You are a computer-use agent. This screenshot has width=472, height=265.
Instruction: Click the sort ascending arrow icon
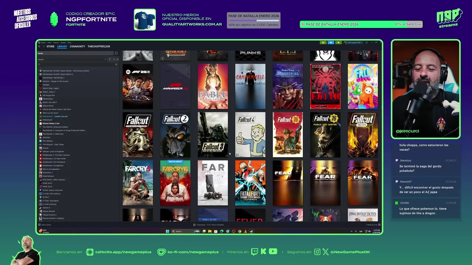coord(110,59)
